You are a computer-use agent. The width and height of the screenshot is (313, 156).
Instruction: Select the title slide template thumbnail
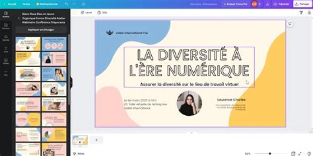28,44
